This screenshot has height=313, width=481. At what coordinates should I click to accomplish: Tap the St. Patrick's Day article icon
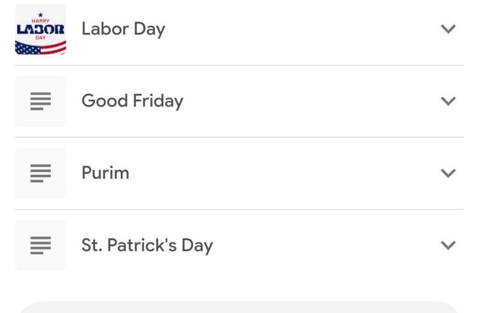click(x=40, y=245)
